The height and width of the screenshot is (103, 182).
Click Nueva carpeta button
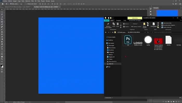[144, 25]
